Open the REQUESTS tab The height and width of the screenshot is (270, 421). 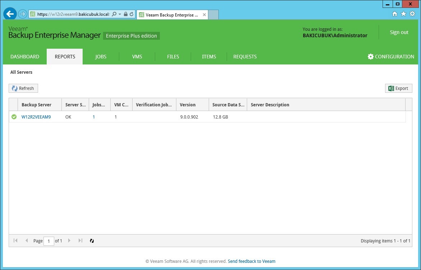click(245, 57)
